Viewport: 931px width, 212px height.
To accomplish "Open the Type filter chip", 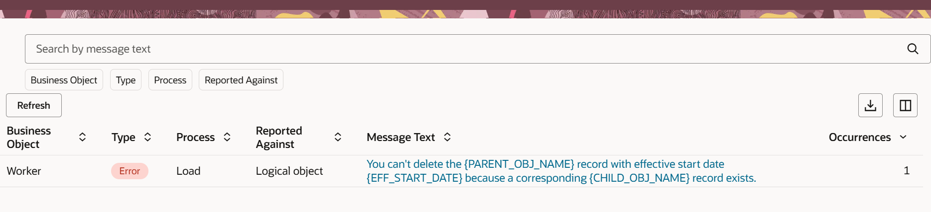I will click(x=126, y=80).
